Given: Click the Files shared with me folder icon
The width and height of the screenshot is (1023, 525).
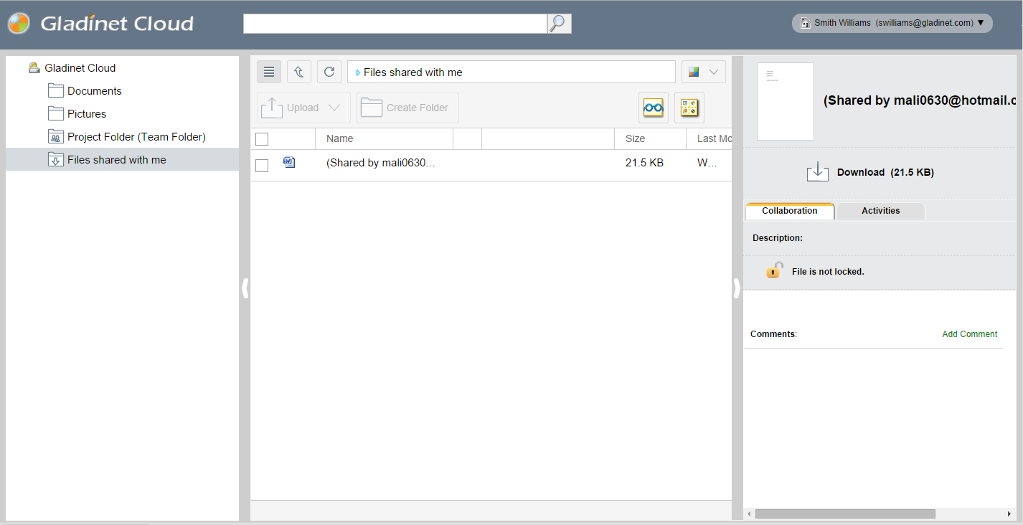Looking at the screenshot, I should [x=56, y=159].
